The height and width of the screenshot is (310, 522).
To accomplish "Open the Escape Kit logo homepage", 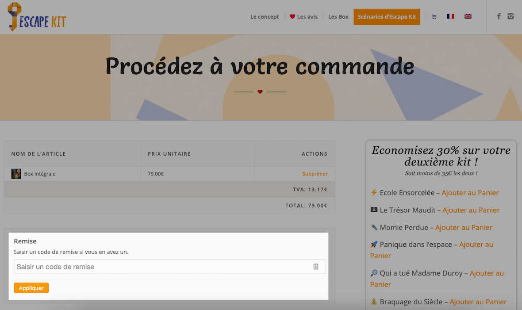I will pos(37,17).
